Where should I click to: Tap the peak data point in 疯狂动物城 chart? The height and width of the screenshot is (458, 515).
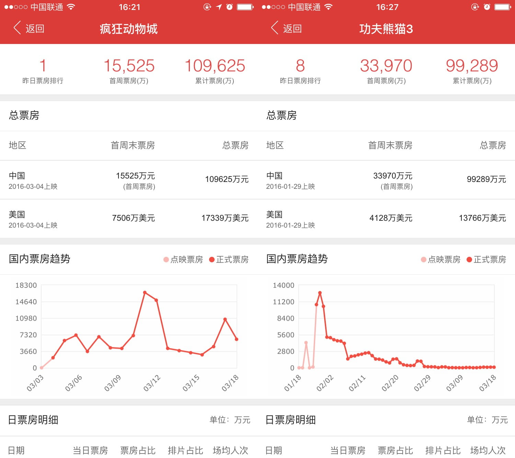tap(145, 293)
